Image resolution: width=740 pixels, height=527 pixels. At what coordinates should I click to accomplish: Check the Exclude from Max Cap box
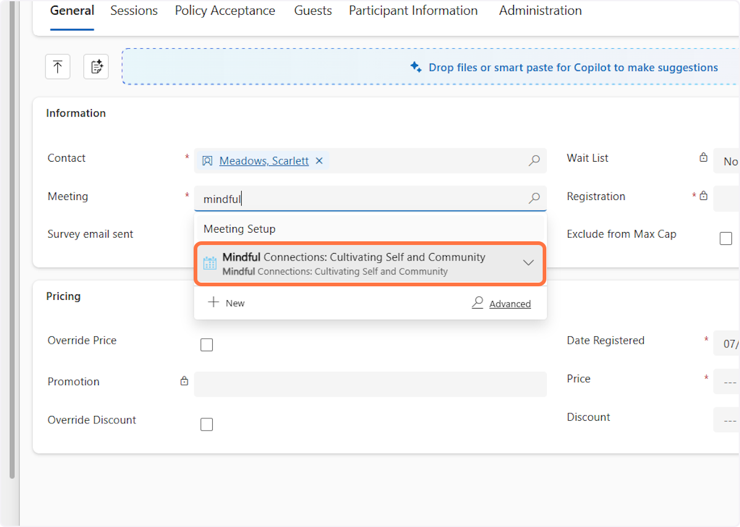726,238
